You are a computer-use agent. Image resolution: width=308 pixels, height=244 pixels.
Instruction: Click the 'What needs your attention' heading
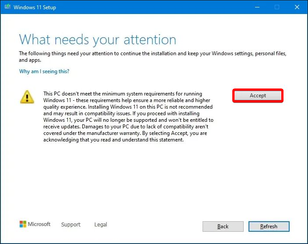coord(98,40)
